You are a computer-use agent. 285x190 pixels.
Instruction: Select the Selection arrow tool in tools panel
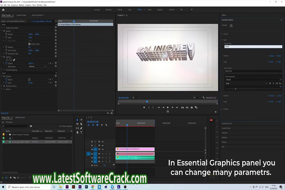78,120
